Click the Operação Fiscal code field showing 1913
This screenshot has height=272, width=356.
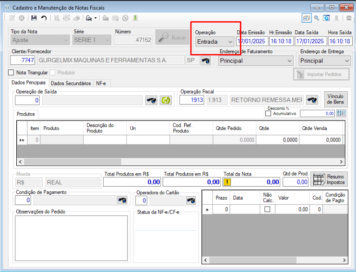(192, 100)
